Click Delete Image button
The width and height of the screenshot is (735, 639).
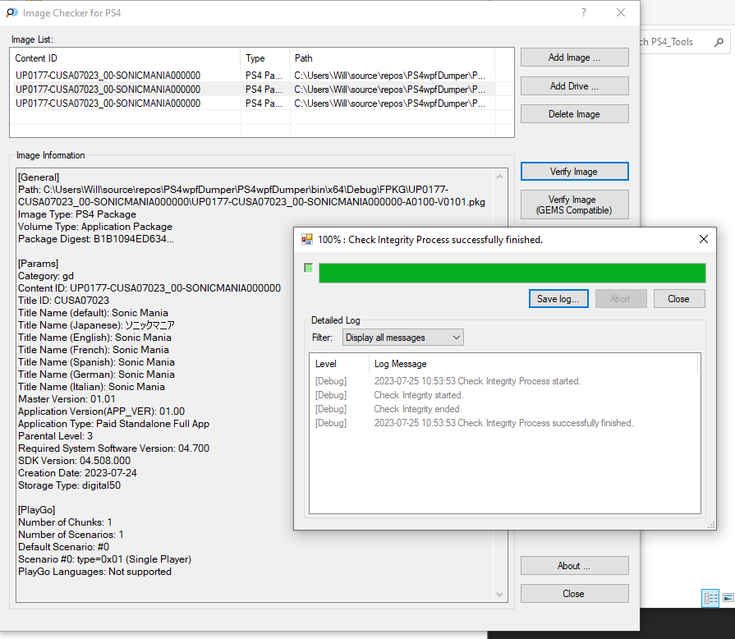pyautogui.click(x=574, y=114)
